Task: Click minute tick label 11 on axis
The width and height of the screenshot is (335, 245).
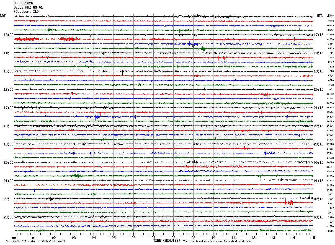Action: pyautogui.click(x=233, y=238)
